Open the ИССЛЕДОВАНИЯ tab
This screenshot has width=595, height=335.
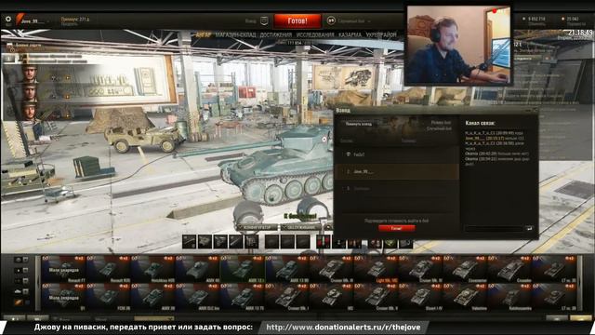(315, 35)
